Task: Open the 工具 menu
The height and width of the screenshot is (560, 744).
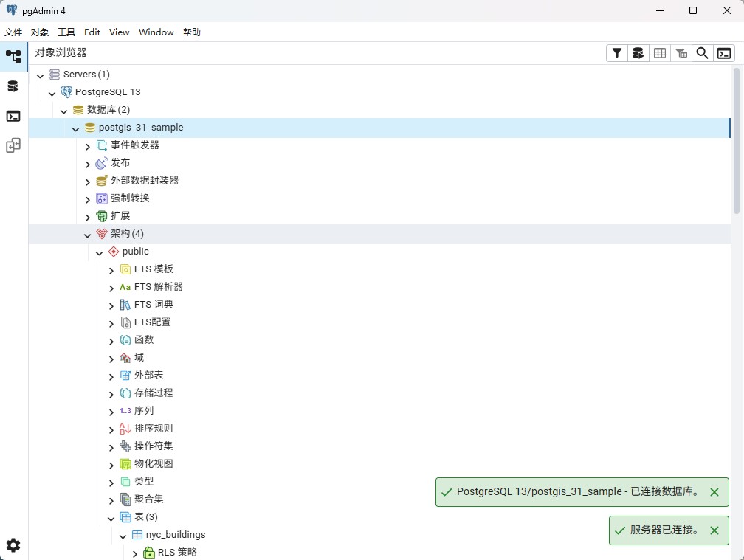Action: tap(66, 32)
